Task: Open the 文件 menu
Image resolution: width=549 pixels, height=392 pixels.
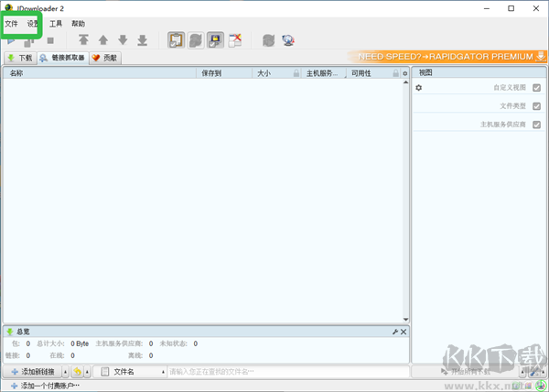Action: 11,24
